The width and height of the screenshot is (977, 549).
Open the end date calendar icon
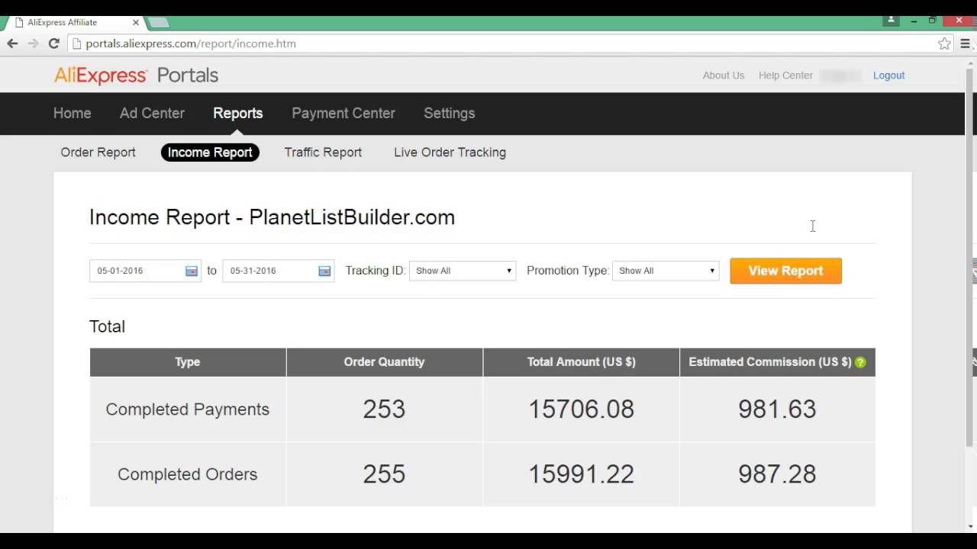pos(324,271)
